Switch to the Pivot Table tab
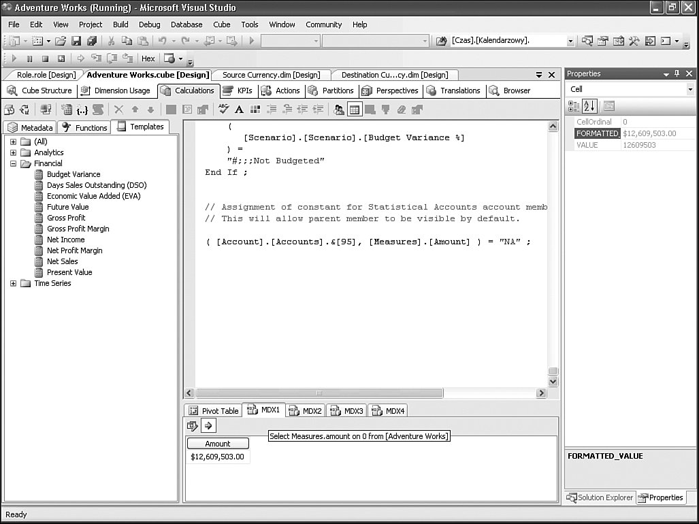The width and height of the screenshot is (699, 524). (214, 411)
